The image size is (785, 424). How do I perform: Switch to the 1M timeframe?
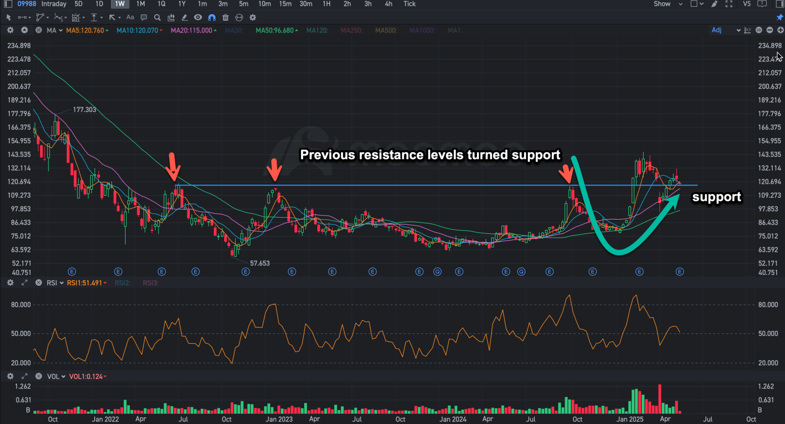click(141, 4)
